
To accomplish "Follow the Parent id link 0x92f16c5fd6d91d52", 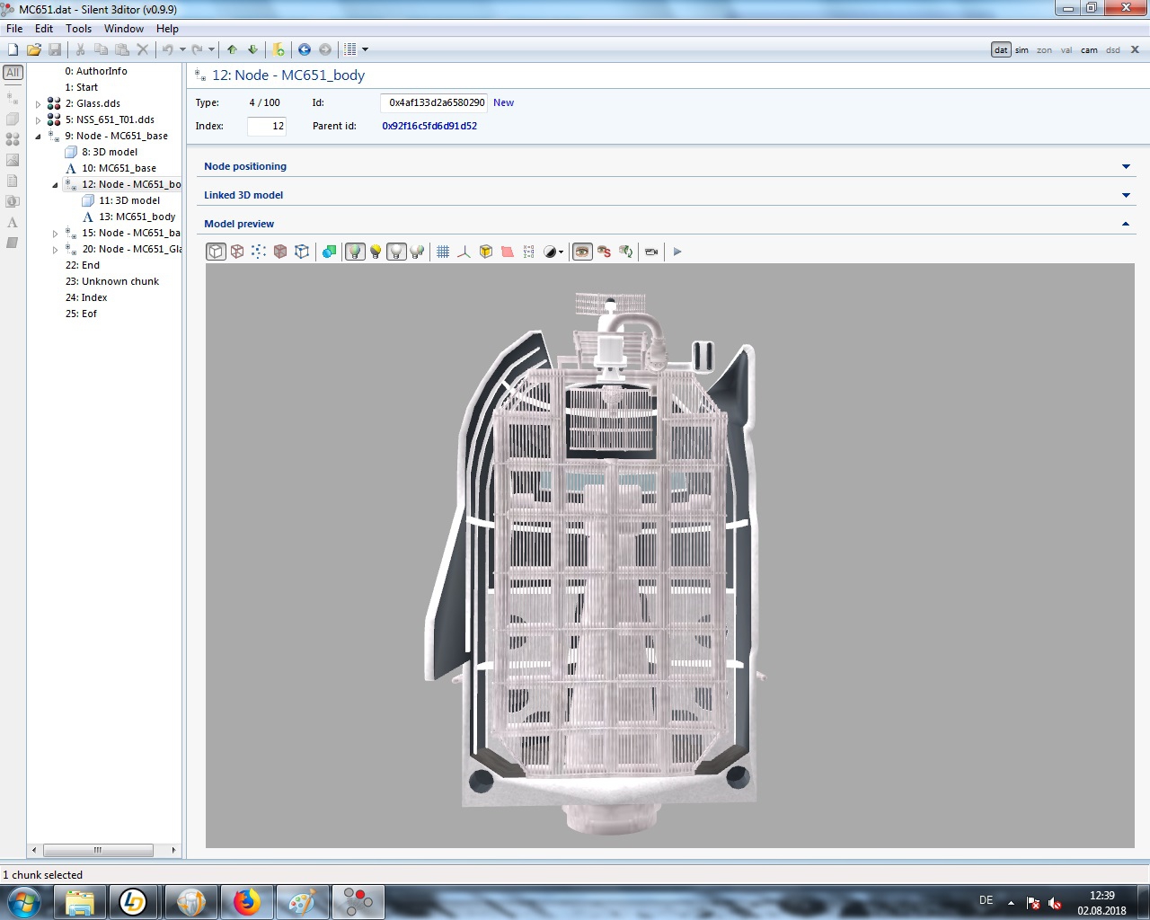I will point(429,126).
